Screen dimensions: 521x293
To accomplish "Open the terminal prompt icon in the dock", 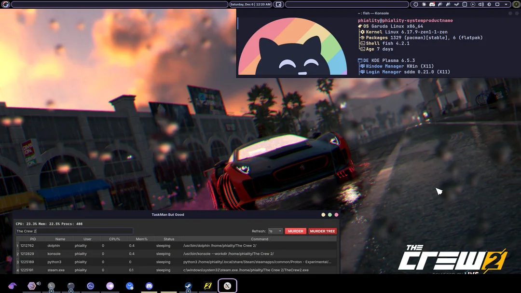I will [x=51, y=286].
